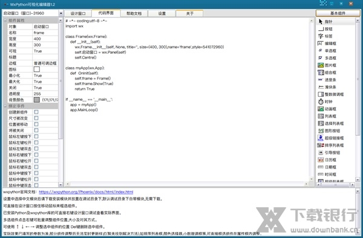The width and height of the screenshot is (363, 238).
Task: Open the 设置 settings tab
Action: click(x=162, y=13)
